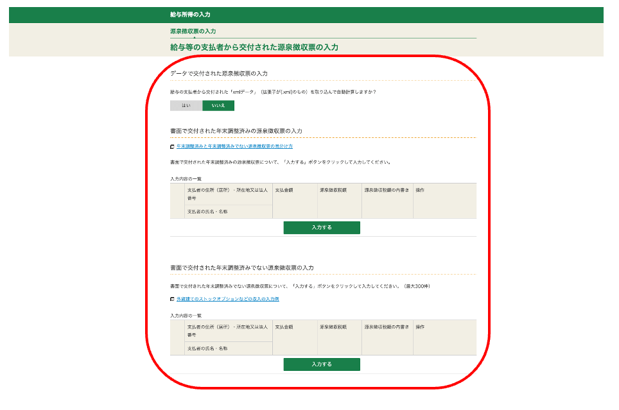Click 源泉徴収税額の内書き header in the 年末調整済みでない table
Viewport: 619px width, 410px height.
[x=386, y=327]
